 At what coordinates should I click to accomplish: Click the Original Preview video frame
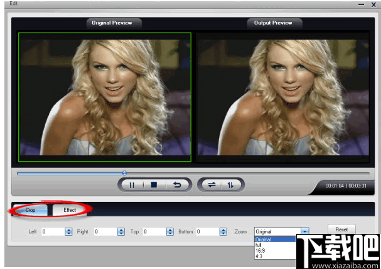105,97
